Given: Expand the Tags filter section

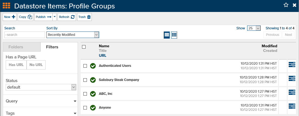Looking at the screenshot, I should pos(41,113).
